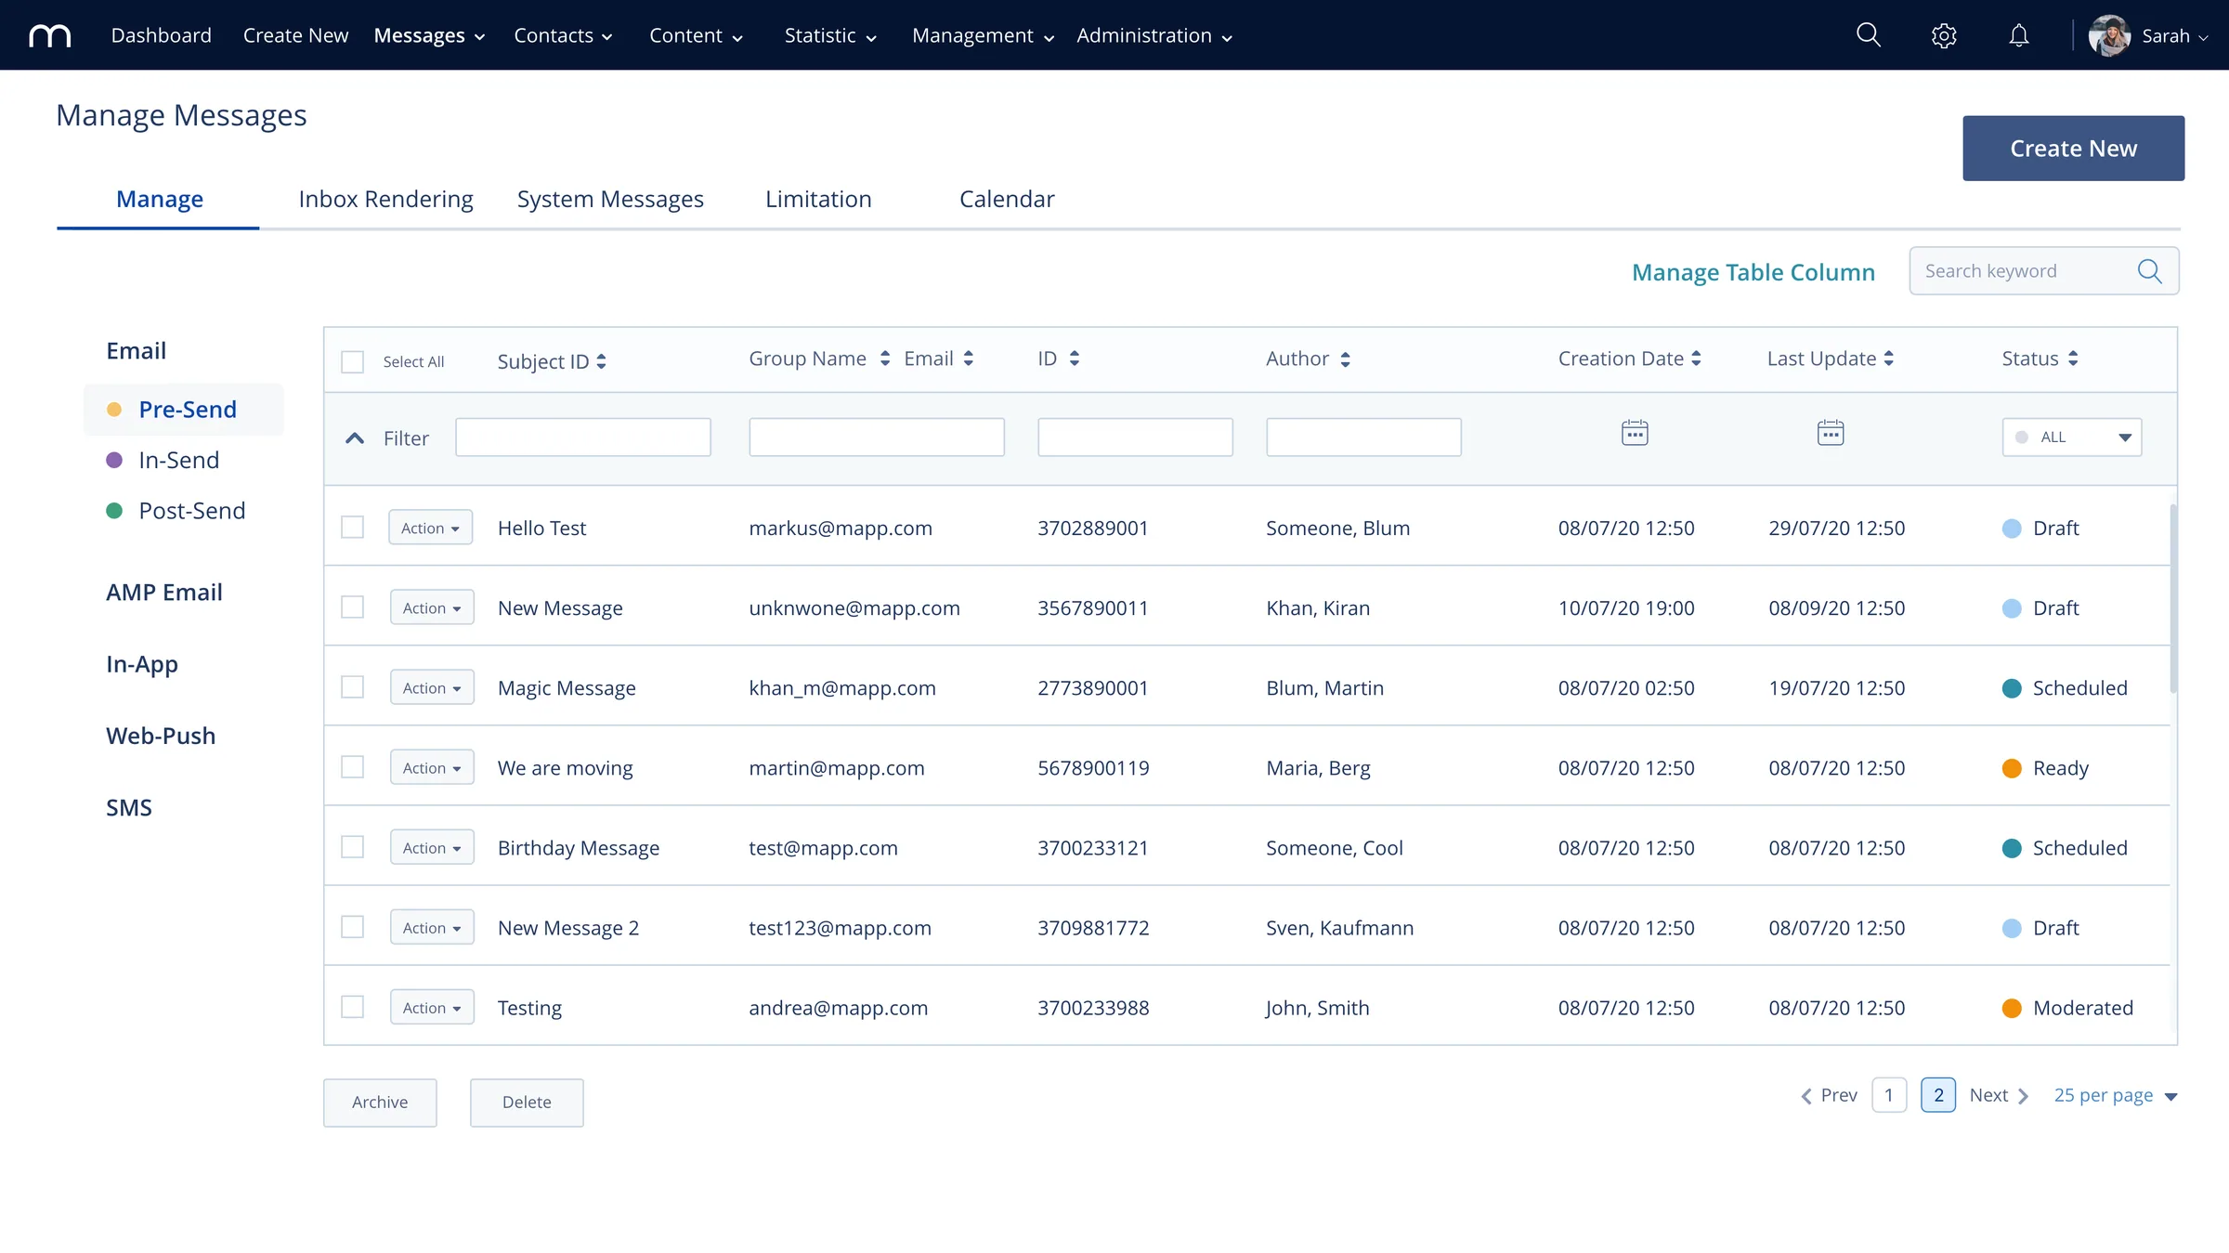Open the Web-Push section
Image resolution: width=2229 pixels, height=1253 pixels.
point(161,736)
